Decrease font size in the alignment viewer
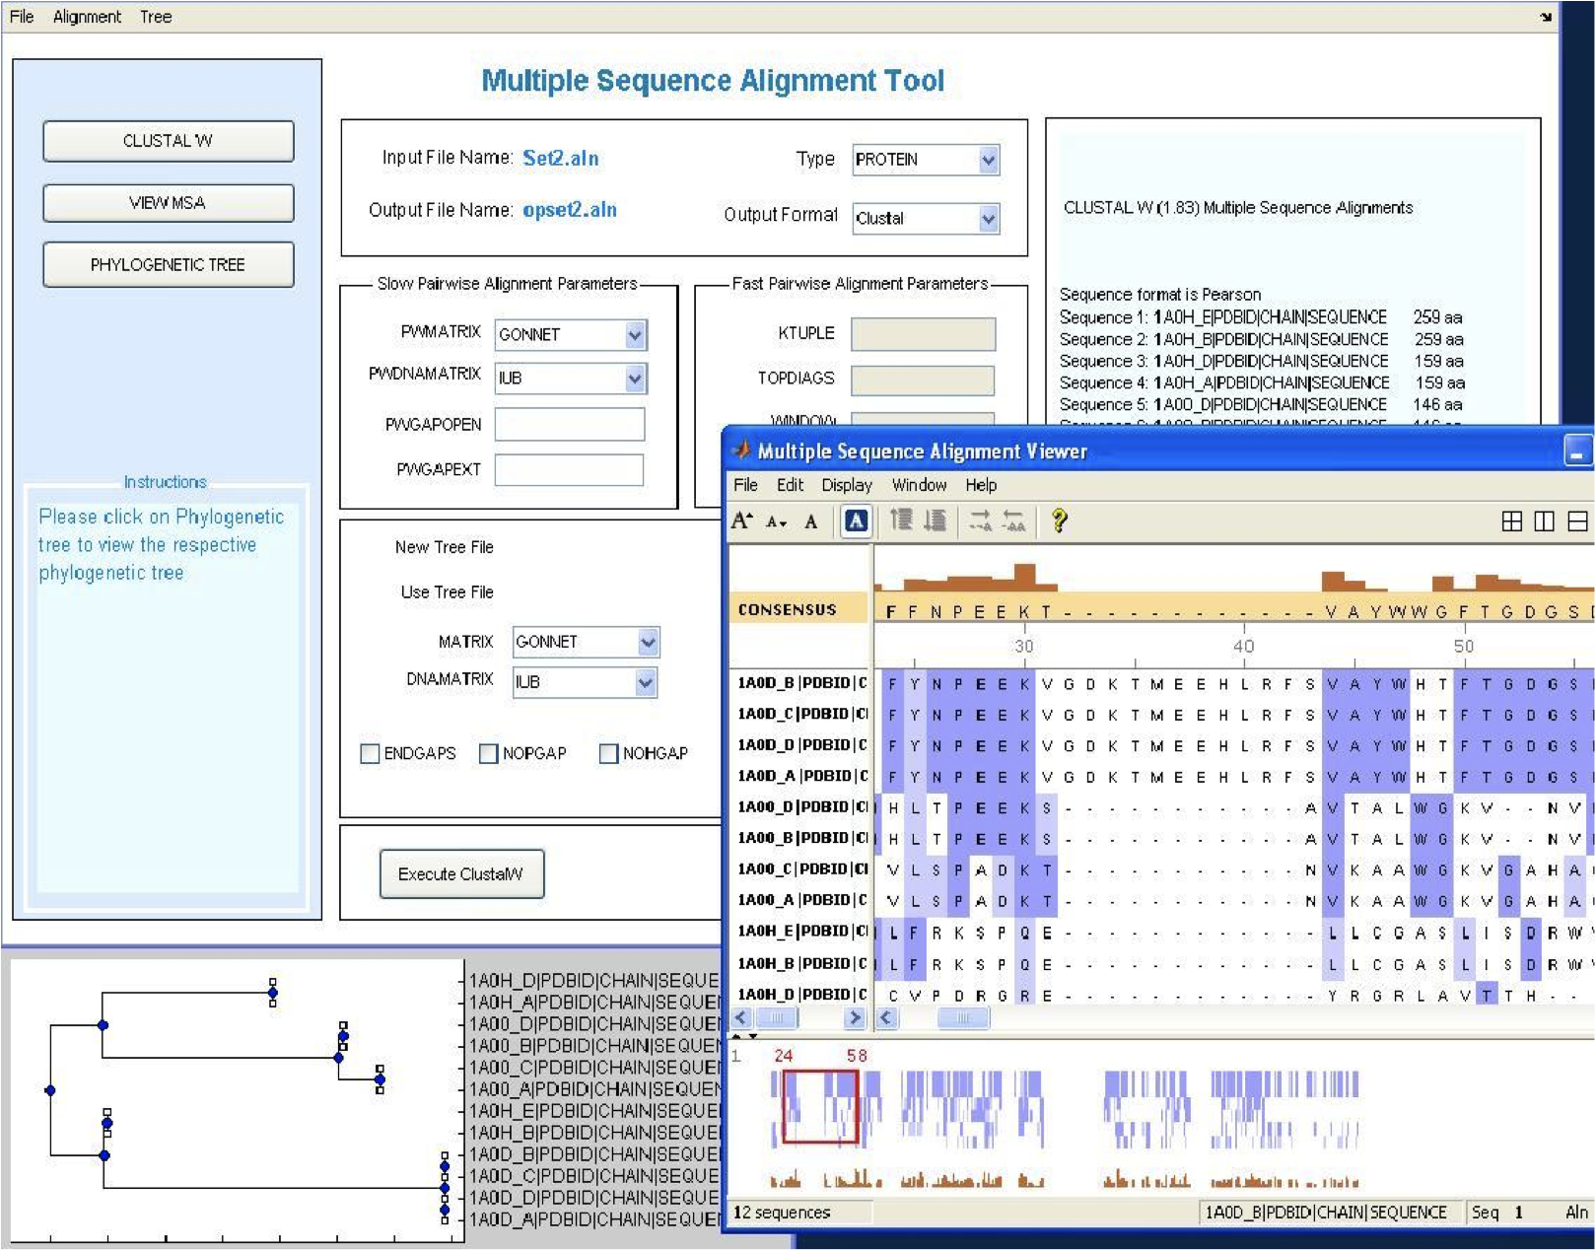Image resolution: width=1596 pixels, height=1250 pixels. point(777,521)
